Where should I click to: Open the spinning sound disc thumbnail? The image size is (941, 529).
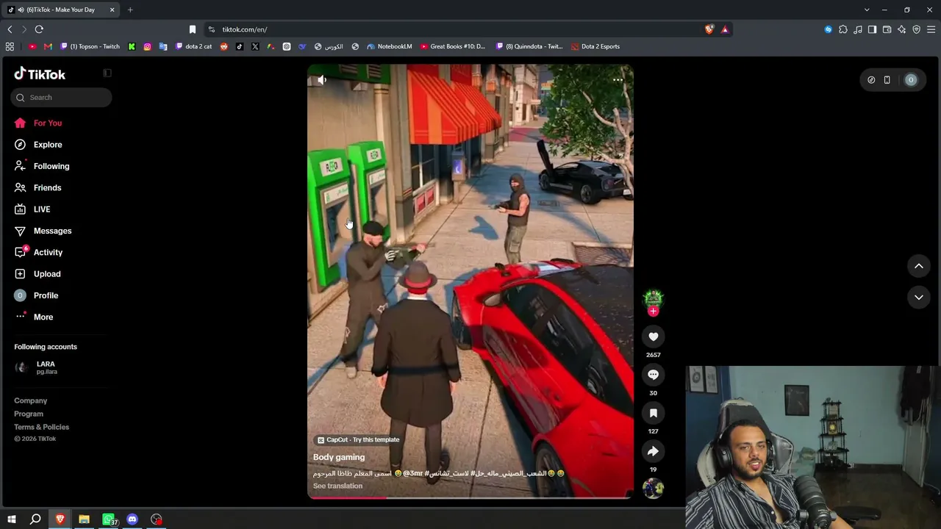pos(653,488)
